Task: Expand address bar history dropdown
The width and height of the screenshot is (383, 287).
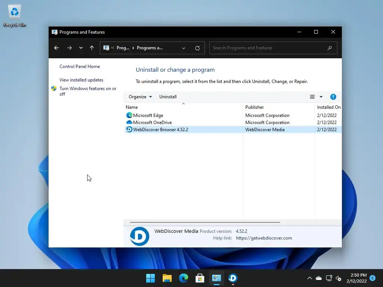Action: (183, 48)
